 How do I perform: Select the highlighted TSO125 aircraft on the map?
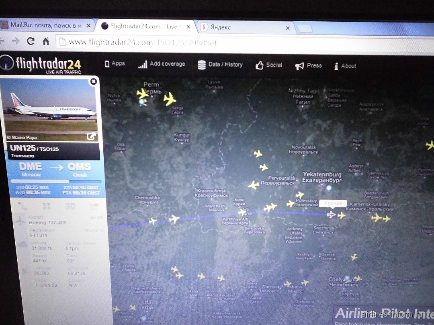331,214
